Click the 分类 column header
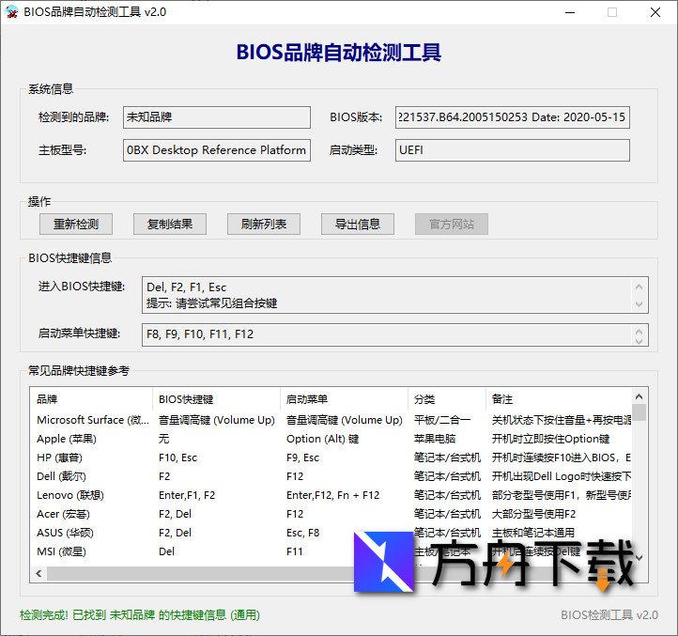Viewport: 678px width, 636px height. pos(447,399)
